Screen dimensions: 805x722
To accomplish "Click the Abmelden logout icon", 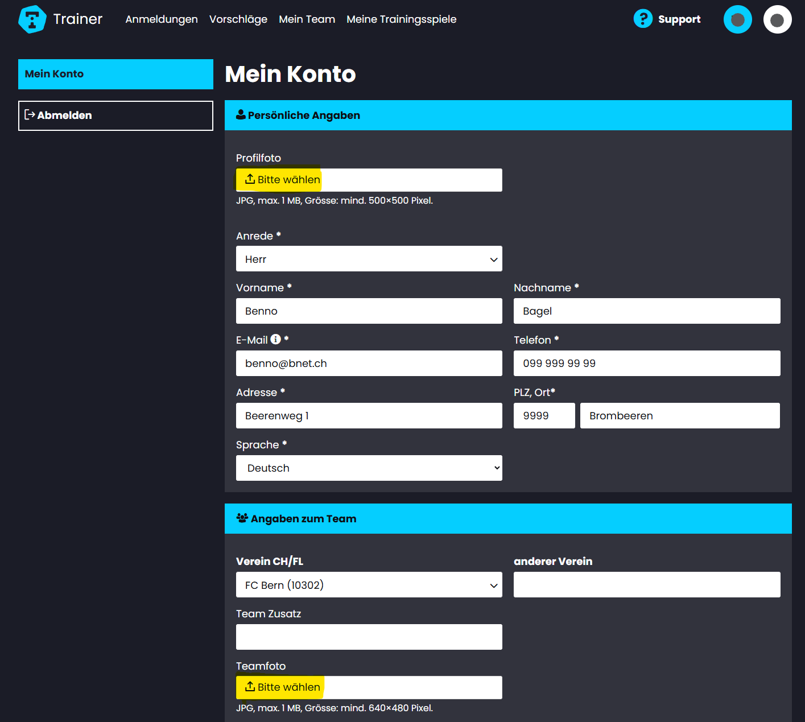I will point(30,115).
